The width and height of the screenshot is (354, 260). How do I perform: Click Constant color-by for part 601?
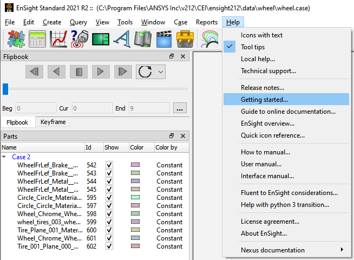pyautogui.click(x=169, y=238)
